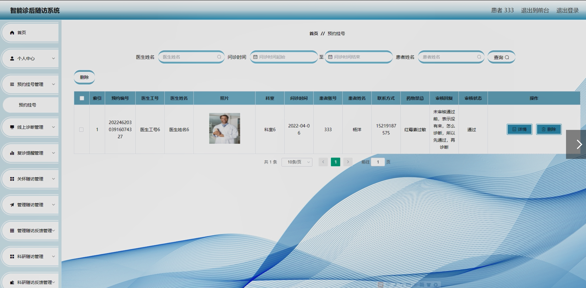Screen dimensions: 586x288
Task: Click the doctor photo thumbnail
Action: [224, 128]
